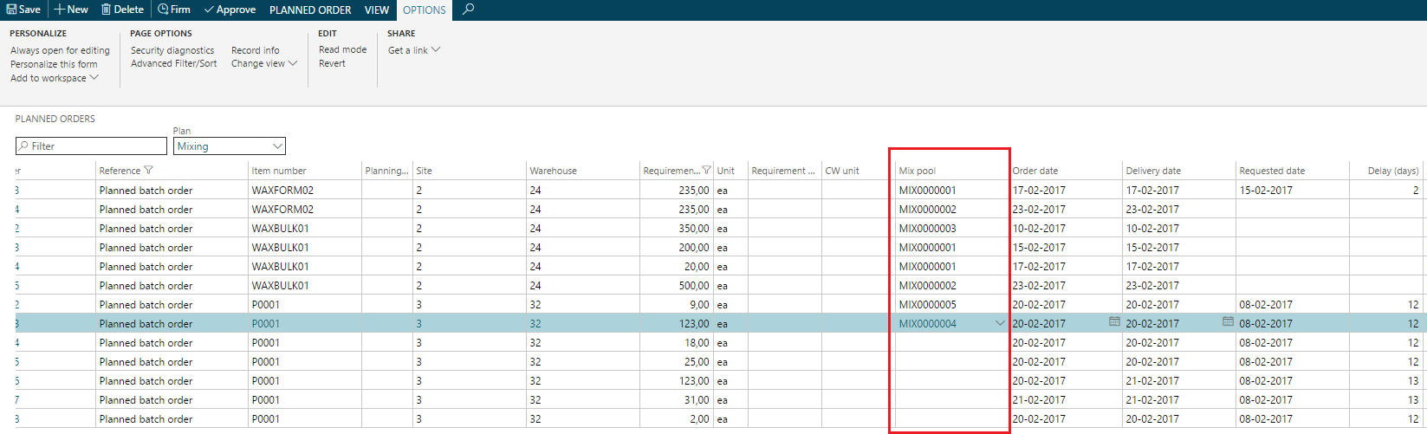1427x434 pixels.
Task: Click the Site column header
Action: pos(424,171)
